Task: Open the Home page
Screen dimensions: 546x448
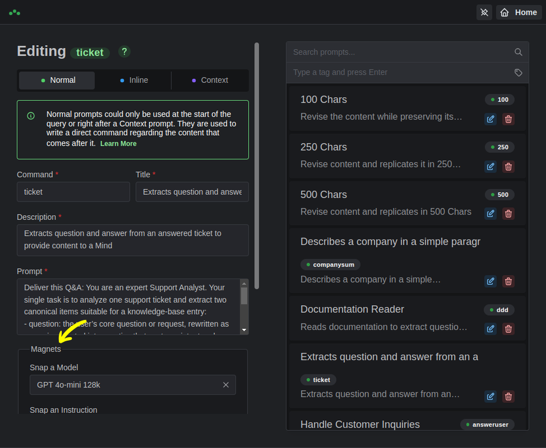Action: [519, 12]
